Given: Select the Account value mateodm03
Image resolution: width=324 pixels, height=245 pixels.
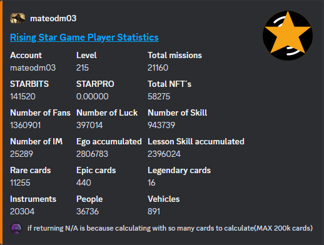Looking at the screenshot, I should (33, 67).
